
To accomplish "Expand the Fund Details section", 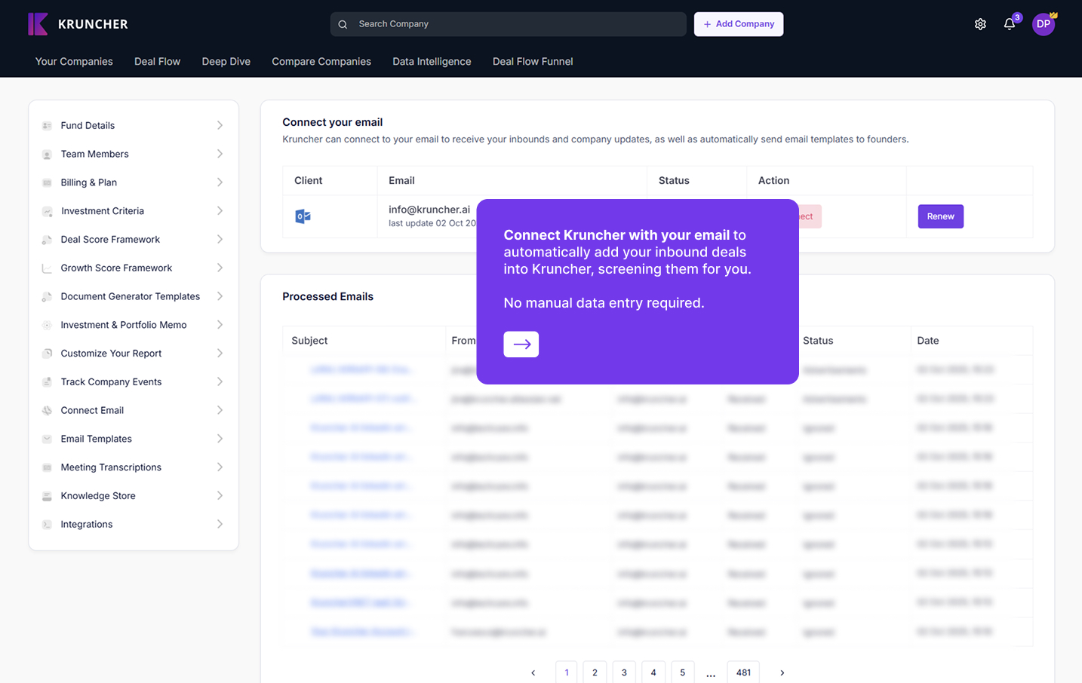I will click(x=220, y=126).
